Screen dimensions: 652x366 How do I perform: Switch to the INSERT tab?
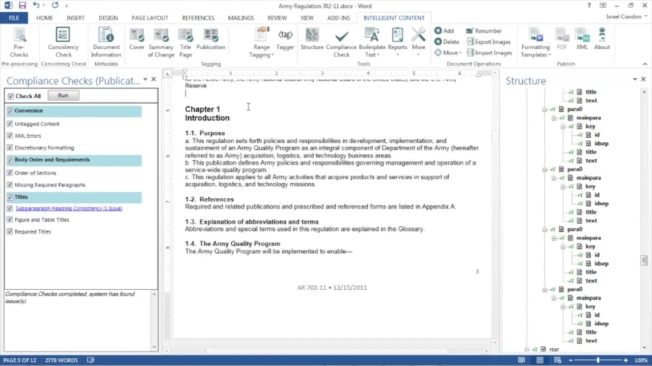tap(75, 18)
